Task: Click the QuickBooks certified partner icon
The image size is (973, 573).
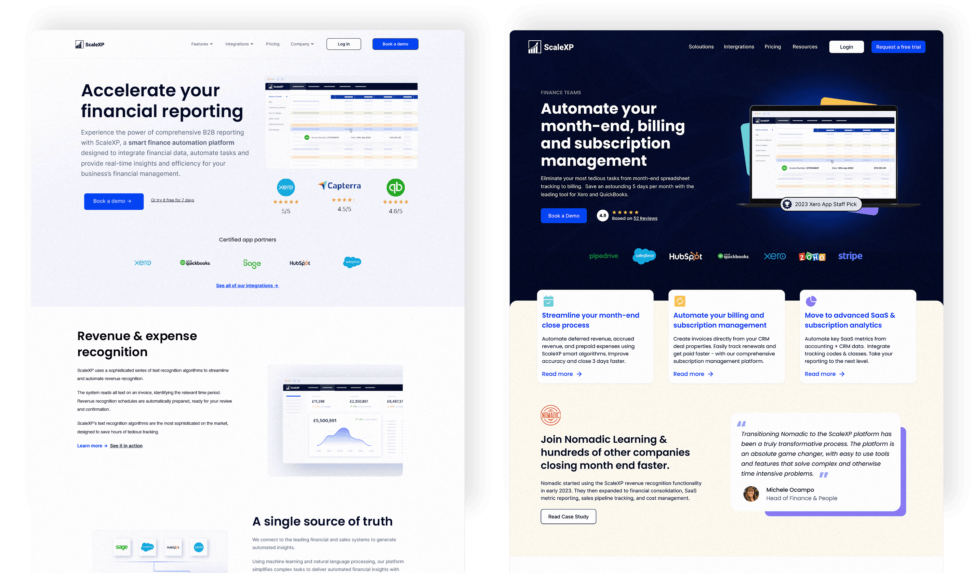Action: point(195,262)
